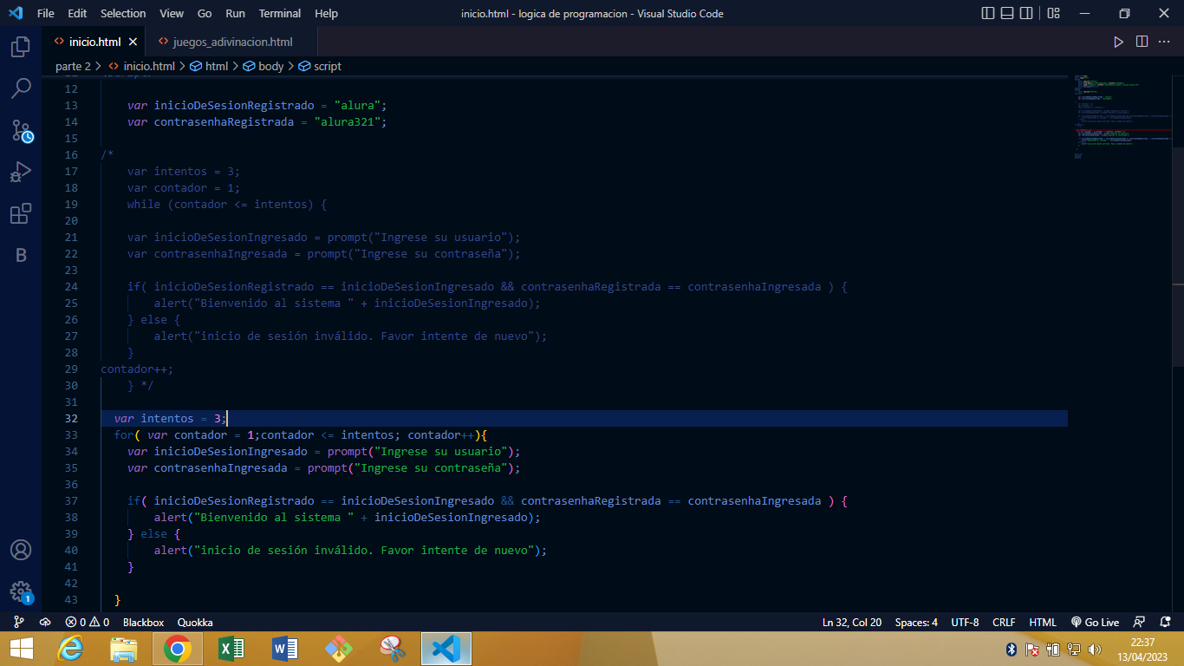The height and width of the screenshot is (666, 1184).
Task: Change the UTF-8 file encoding
Action: [x=965, y=622]
